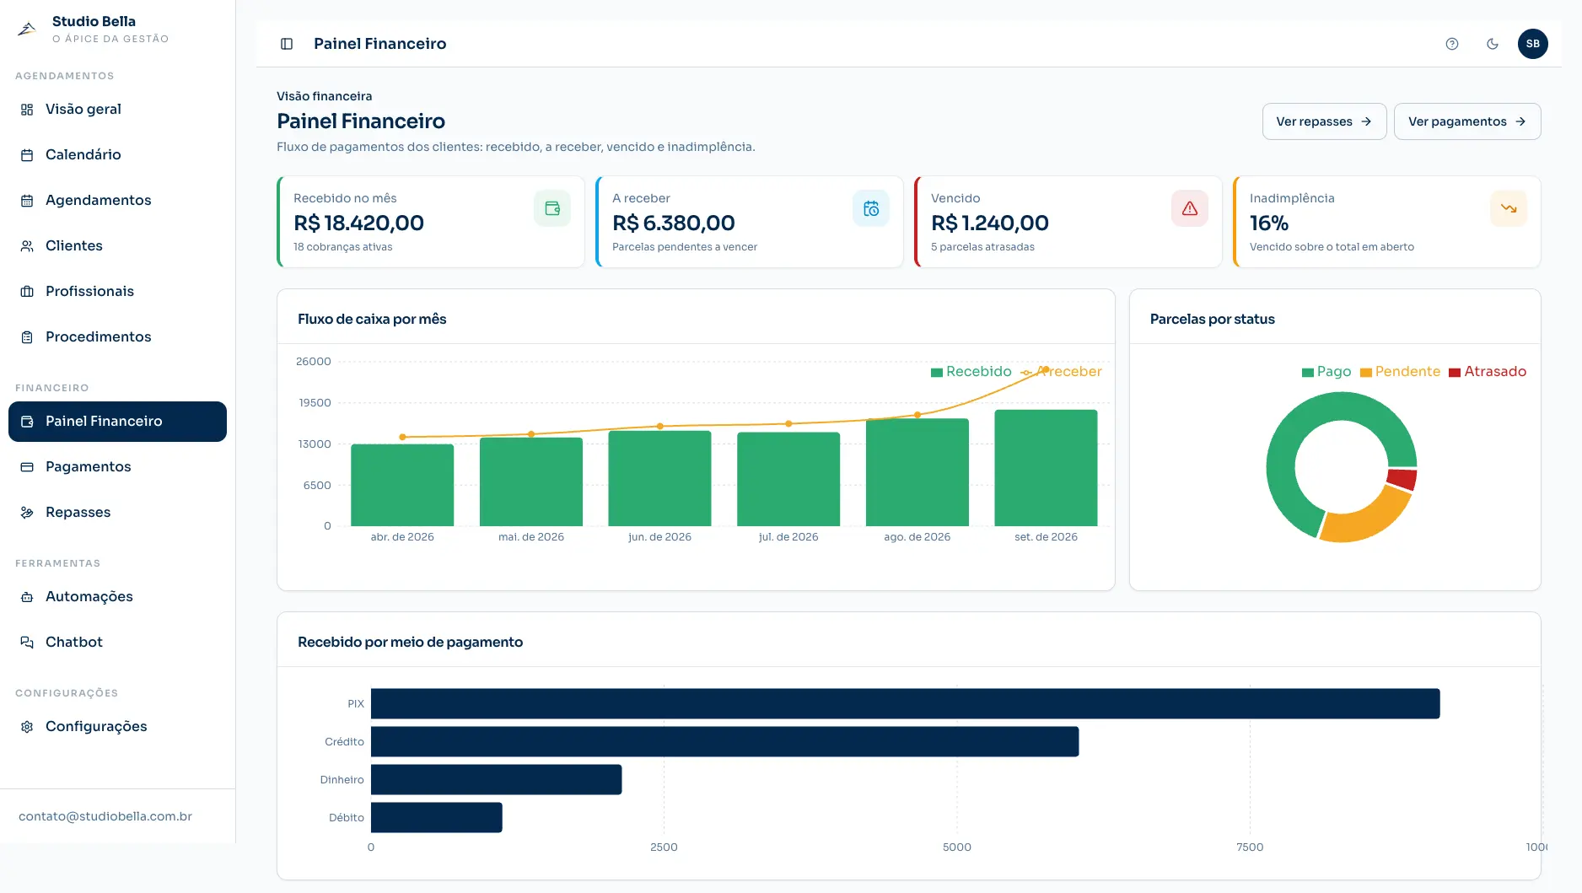Open the Chatbot page
The width and height of the screenshot is (1582, 893).
(x=117, y=643)
